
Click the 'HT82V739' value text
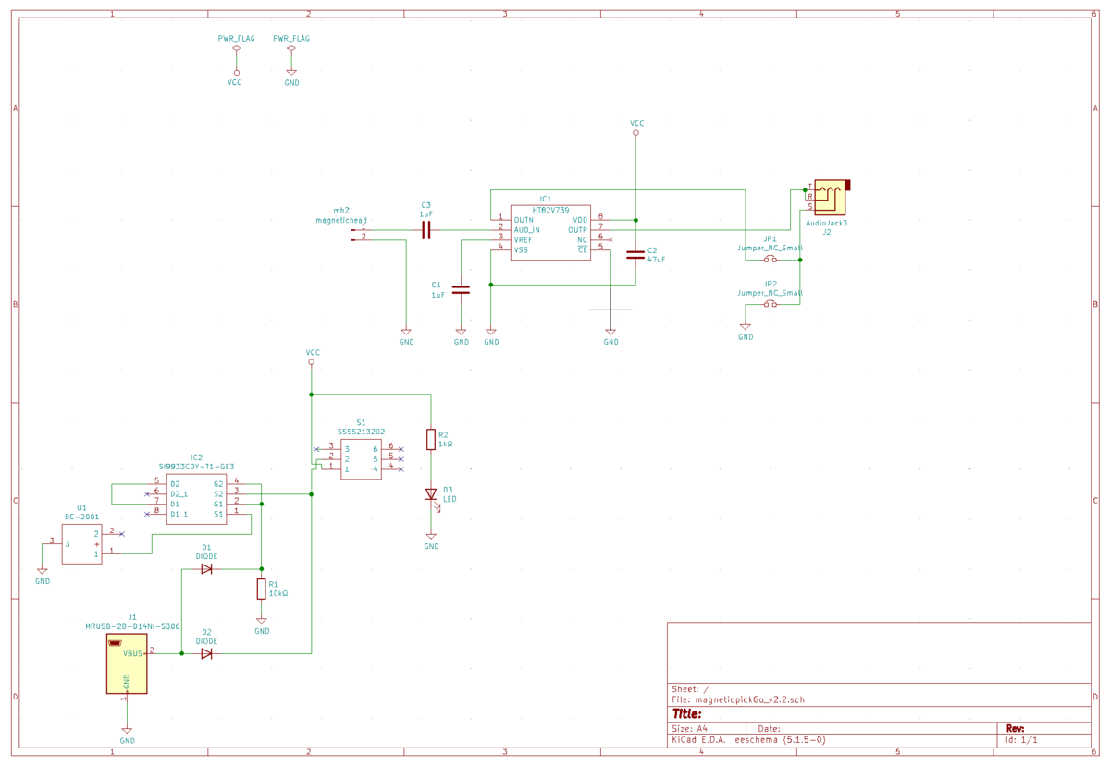pyautogui.click(x=550, y=210)
